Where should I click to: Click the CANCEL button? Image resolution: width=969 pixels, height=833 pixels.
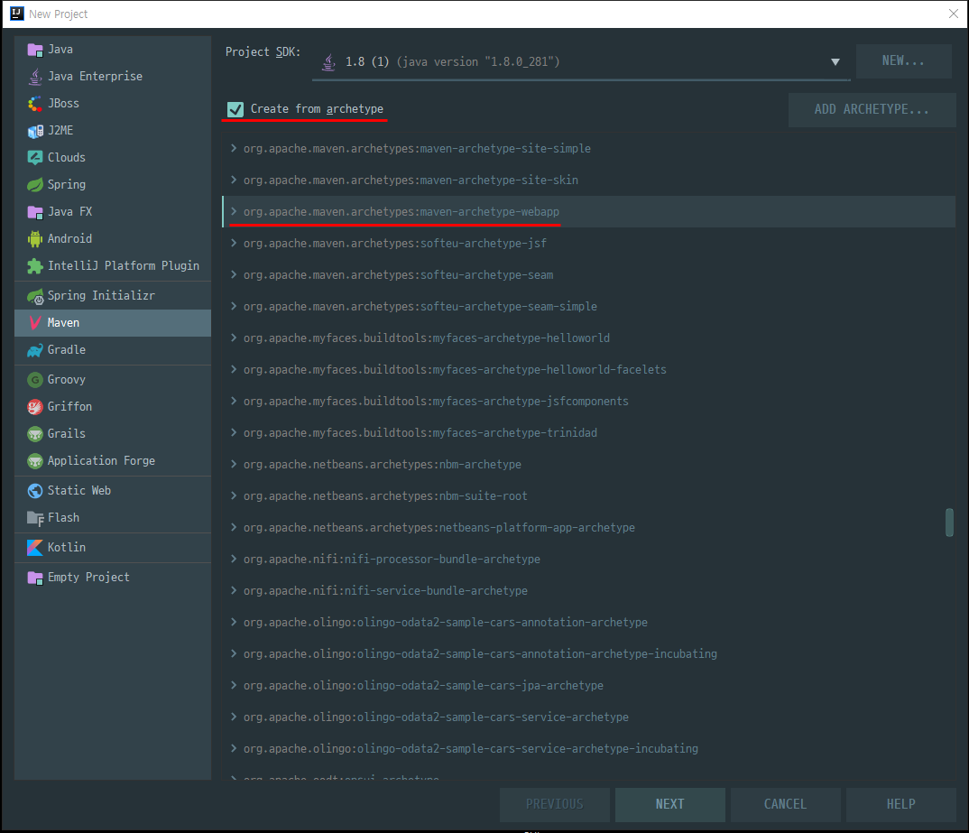(786, 805)
